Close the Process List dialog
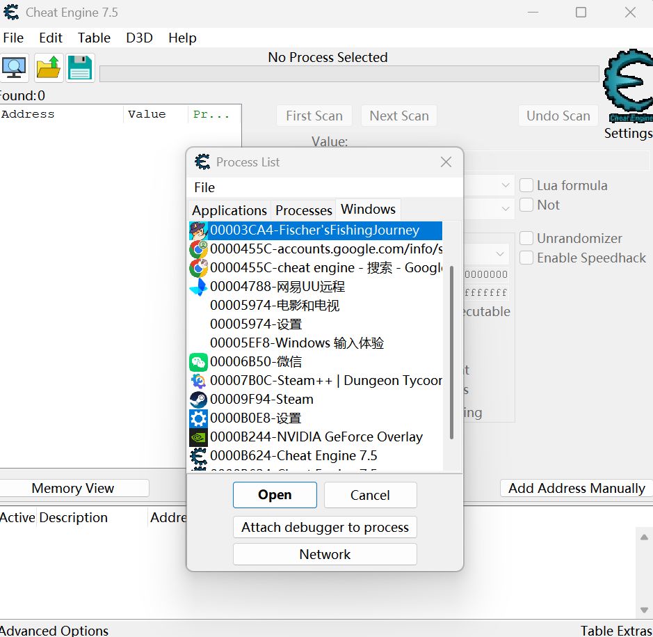This screenshot has height=637, width=653. pyautogui.click(x=446, y=162)
